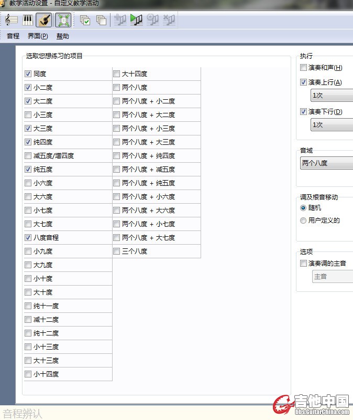Enable the 小三度 checkbox
Viewport: 353px width, 420px height.
(x=28, y=115)
